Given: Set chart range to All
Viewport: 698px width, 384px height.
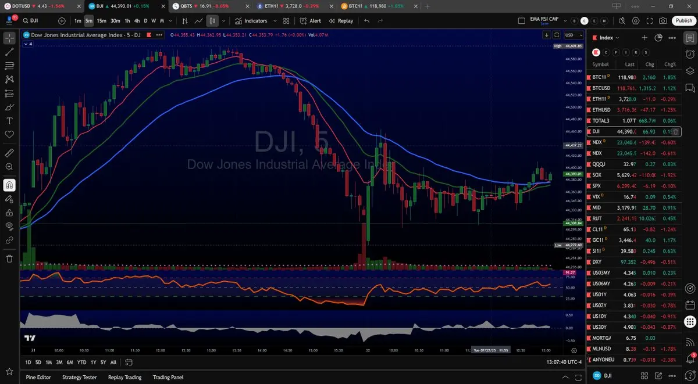Looking at the screenshot, I should 113,362.
